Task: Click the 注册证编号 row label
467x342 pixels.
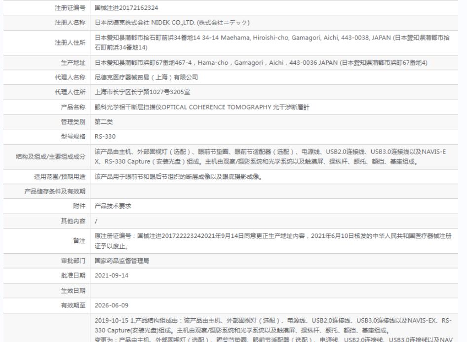Action: (x=70, y=8)
